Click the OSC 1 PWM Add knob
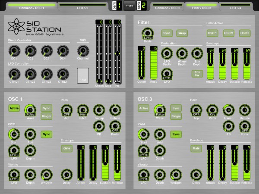The width and height of the screenshot is (259, 194). [x=30, y=134]
